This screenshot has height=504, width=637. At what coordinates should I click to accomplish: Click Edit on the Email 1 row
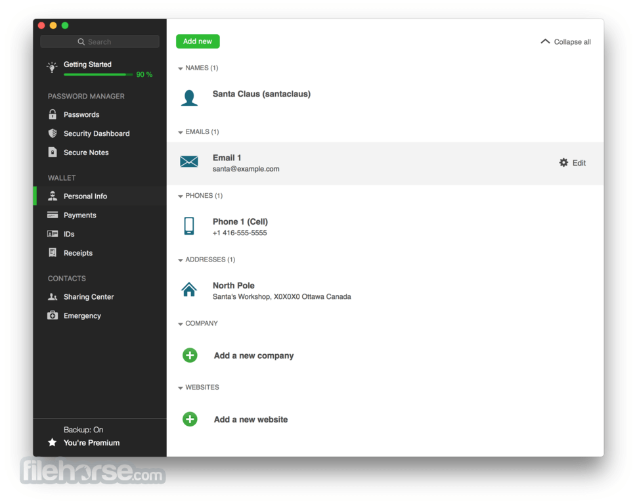(579, 163)
